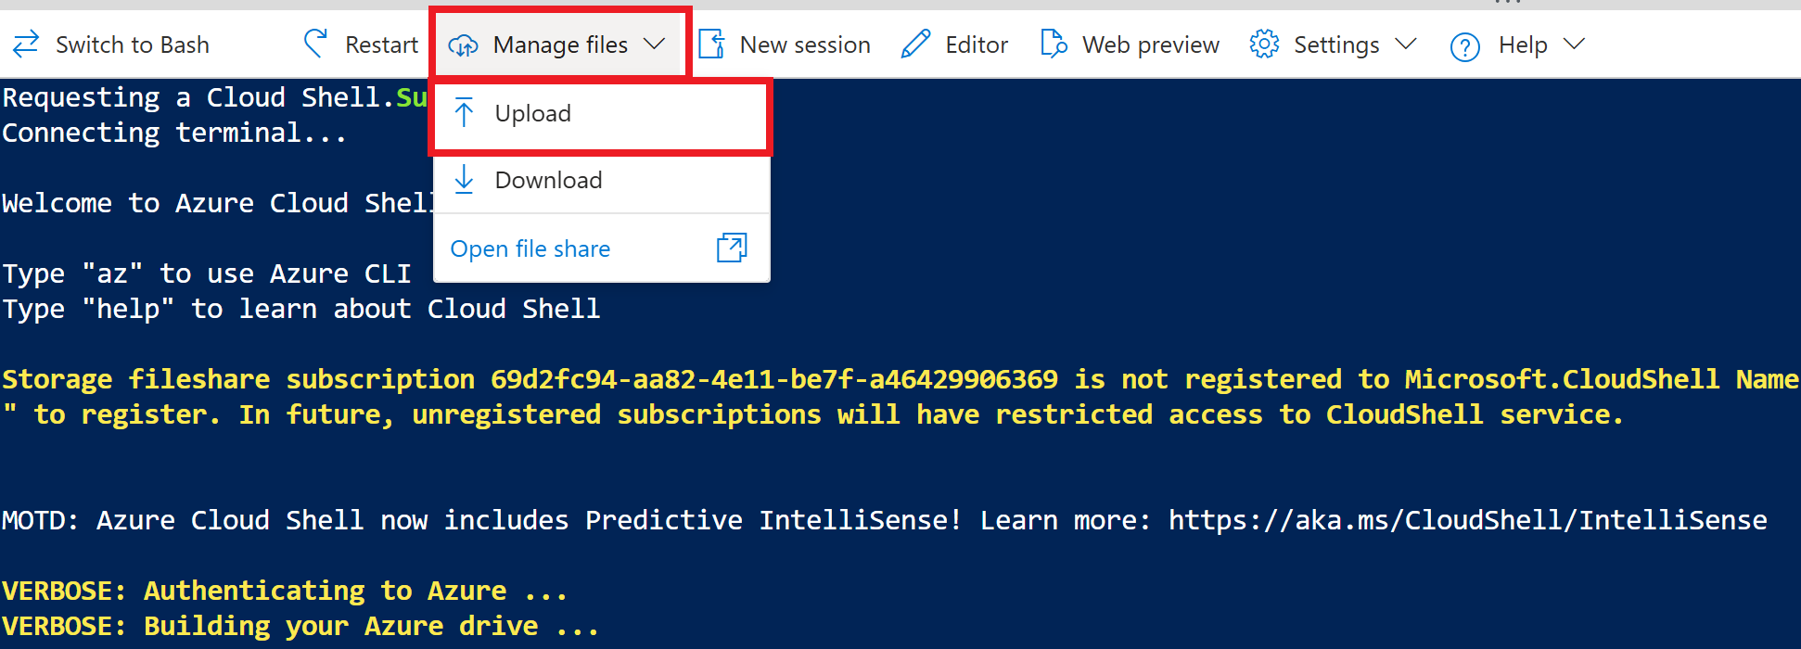The width and height of the screenshot is (1801, 649).
Task: Choose Download from the open menu
Action: (548, 180)
